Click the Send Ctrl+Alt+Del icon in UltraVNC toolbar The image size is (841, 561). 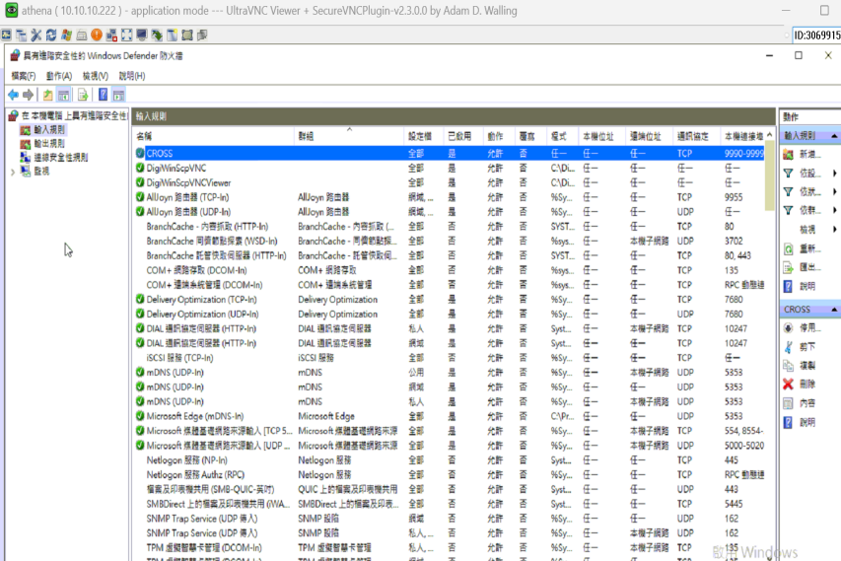coord(6,35)
